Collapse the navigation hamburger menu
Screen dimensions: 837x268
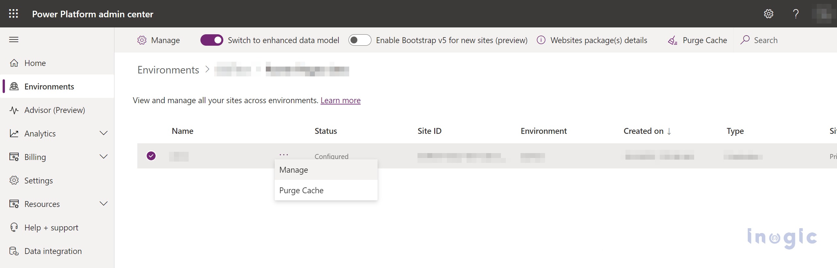14,40
